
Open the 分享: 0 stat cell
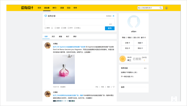(x=127, y=43)
